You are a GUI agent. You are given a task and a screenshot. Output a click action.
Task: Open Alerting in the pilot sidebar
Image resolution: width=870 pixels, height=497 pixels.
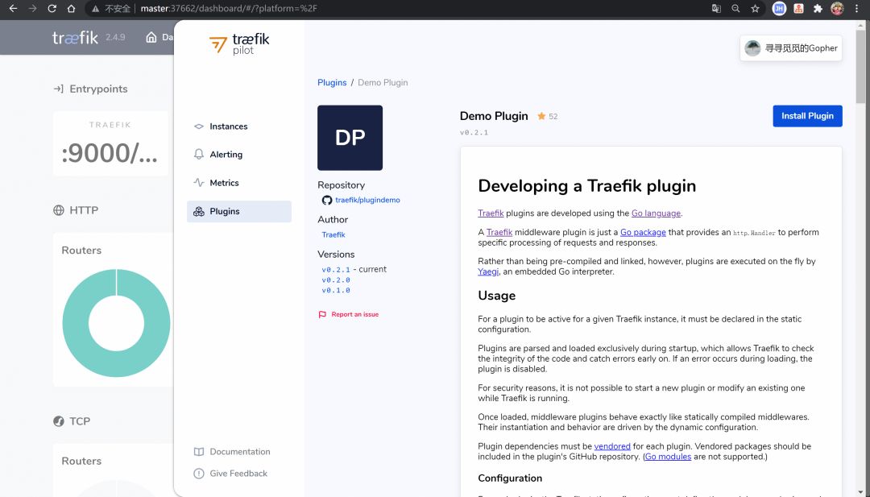point(239,154)
